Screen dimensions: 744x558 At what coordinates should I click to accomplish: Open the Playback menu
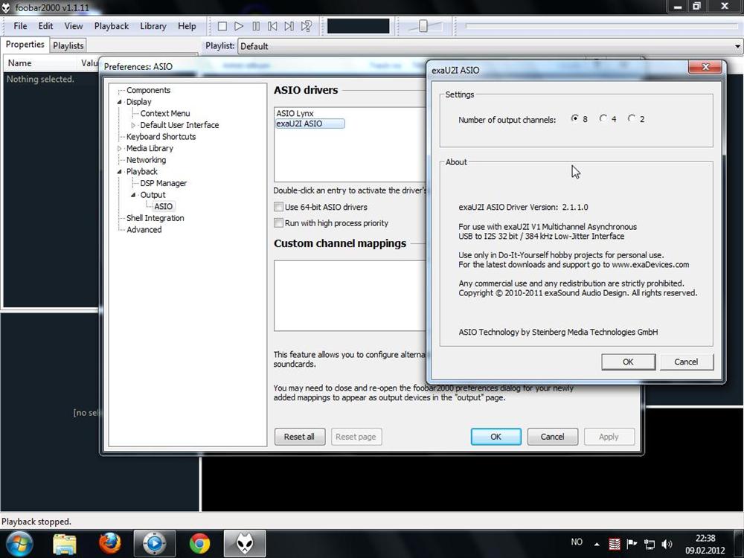coord(112,26)
